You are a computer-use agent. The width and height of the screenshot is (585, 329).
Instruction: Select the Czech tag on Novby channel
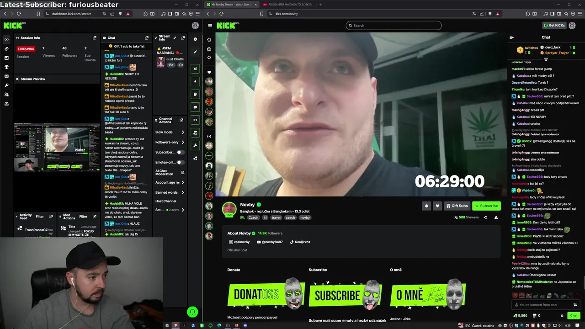click(253, 218)
